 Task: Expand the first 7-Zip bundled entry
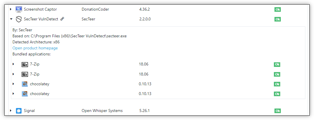pyautogui.click(x=13, y=64)
